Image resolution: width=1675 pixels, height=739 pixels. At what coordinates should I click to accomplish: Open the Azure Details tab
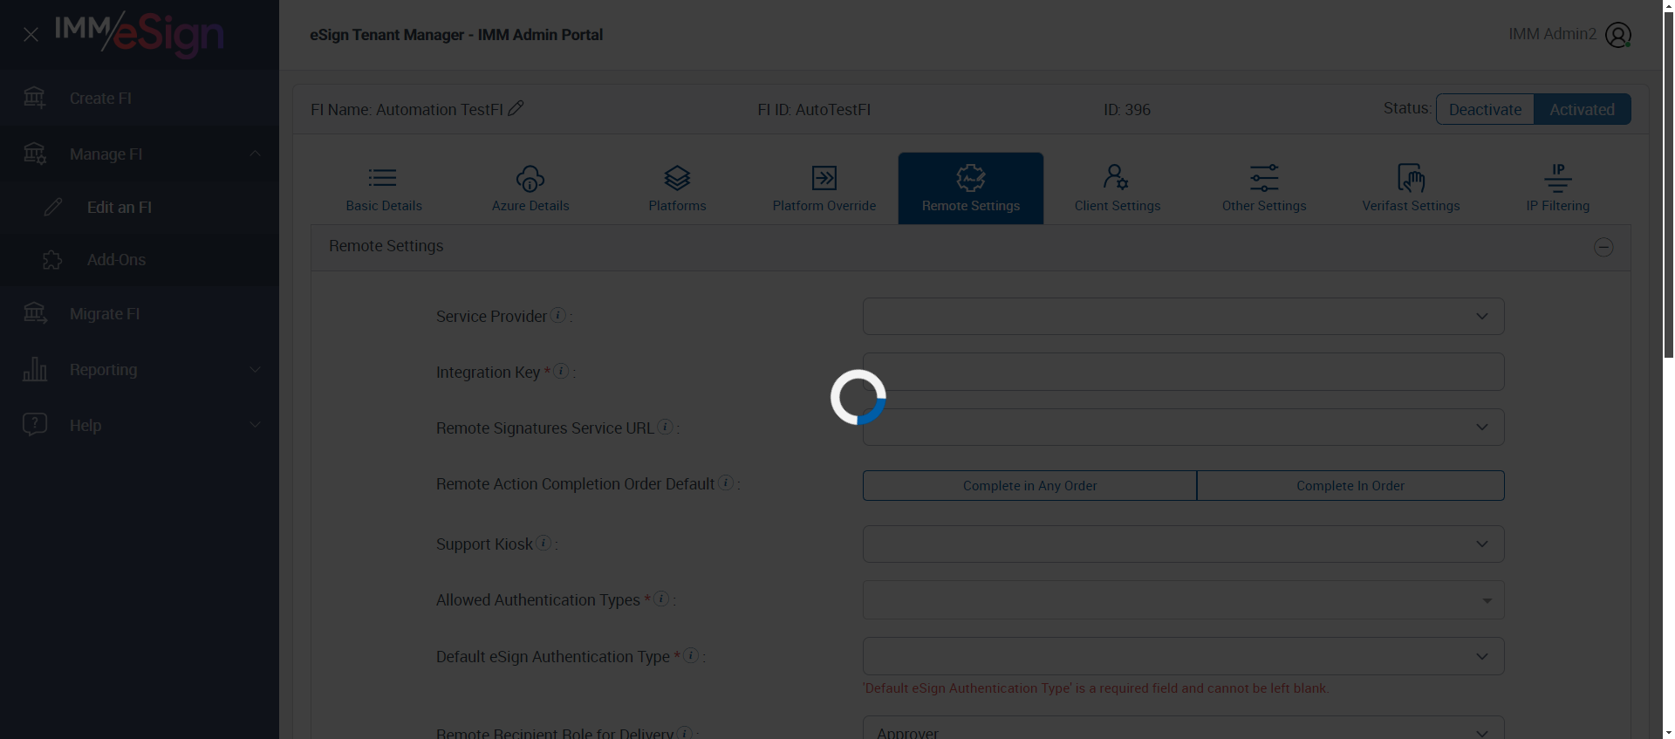(530, 188)
